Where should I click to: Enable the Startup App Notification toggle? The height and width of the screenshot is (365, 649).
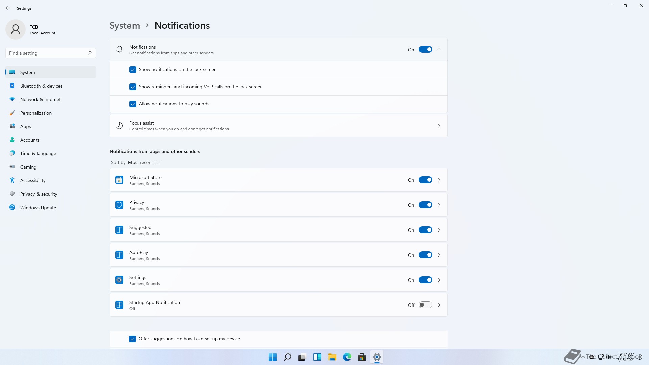tap(425, 305)
